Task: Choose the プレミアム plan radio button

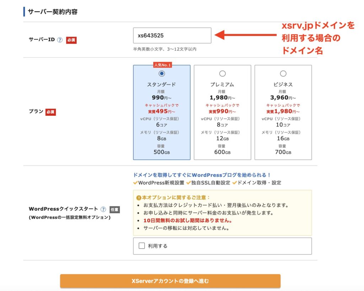Action: coord(223,74)
